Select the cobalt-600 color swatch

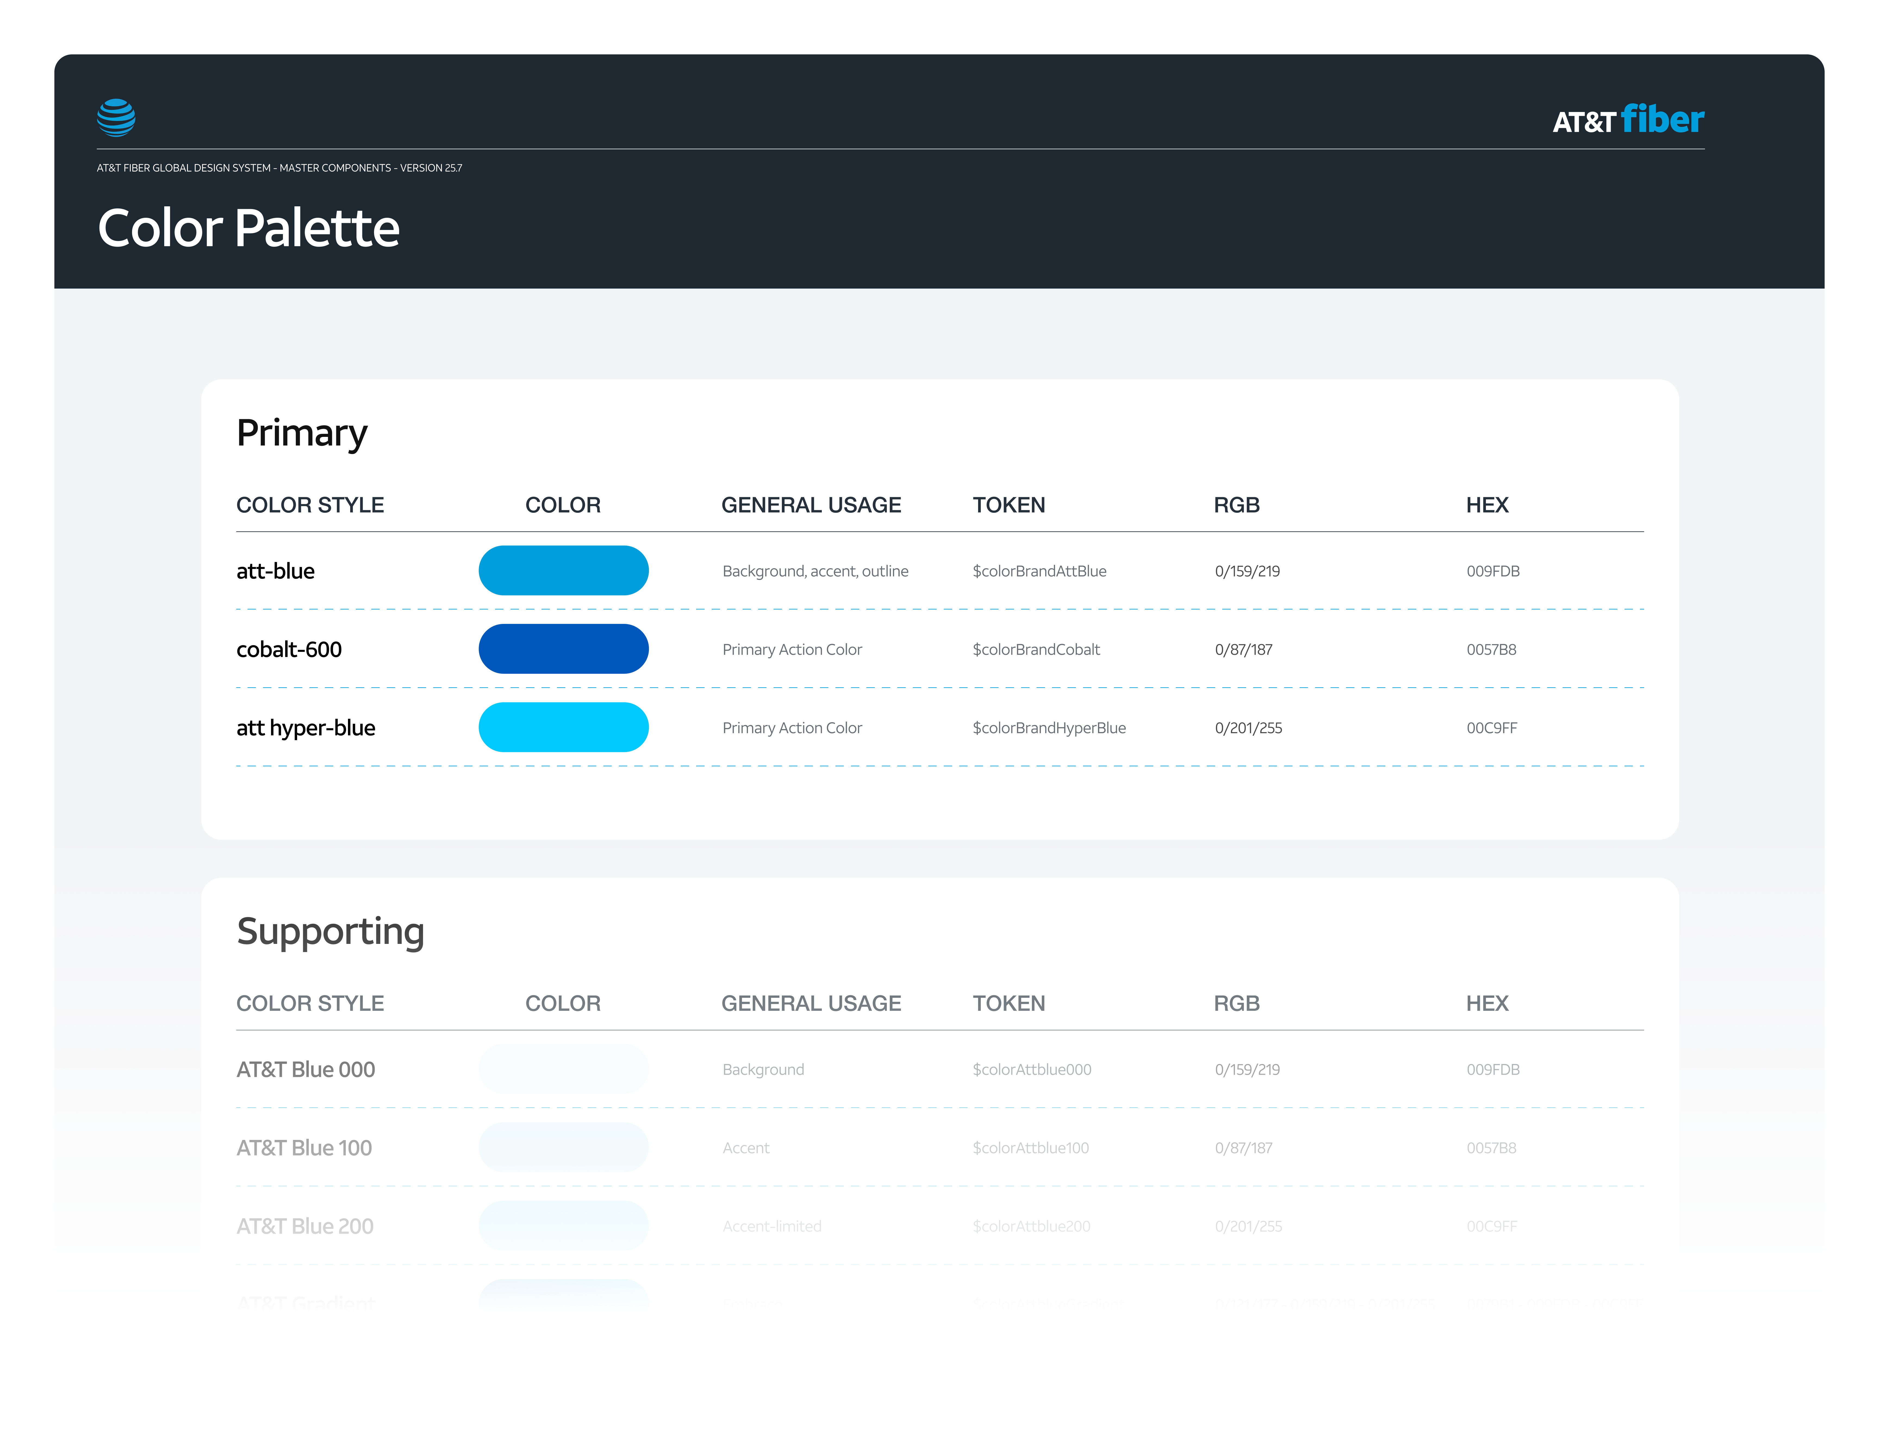tap(564, 649)
